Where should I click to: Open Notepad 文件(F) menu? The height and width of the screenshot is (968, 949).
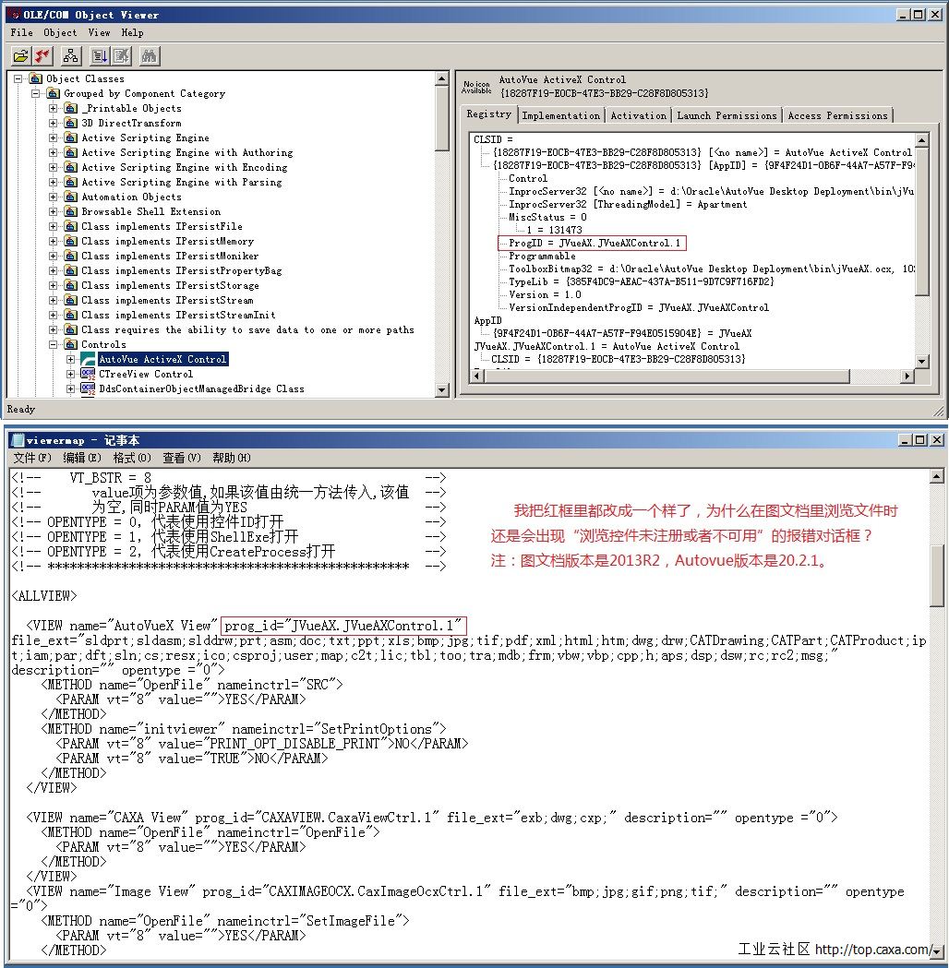(32, 458)
